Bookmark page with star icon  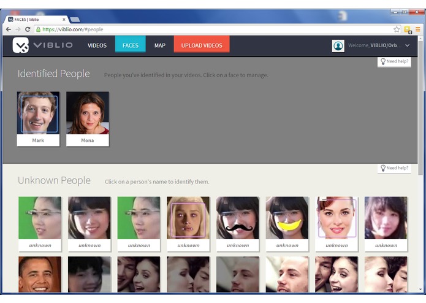tap(397, 29)
